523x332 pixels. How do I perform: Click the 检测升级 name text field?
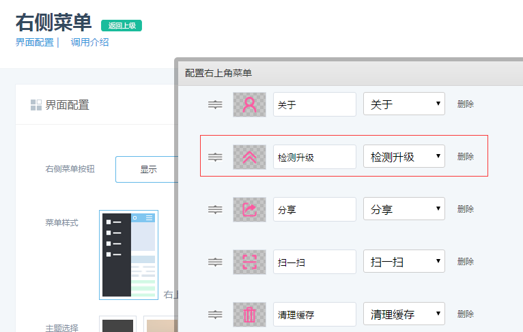click(314, 157)
